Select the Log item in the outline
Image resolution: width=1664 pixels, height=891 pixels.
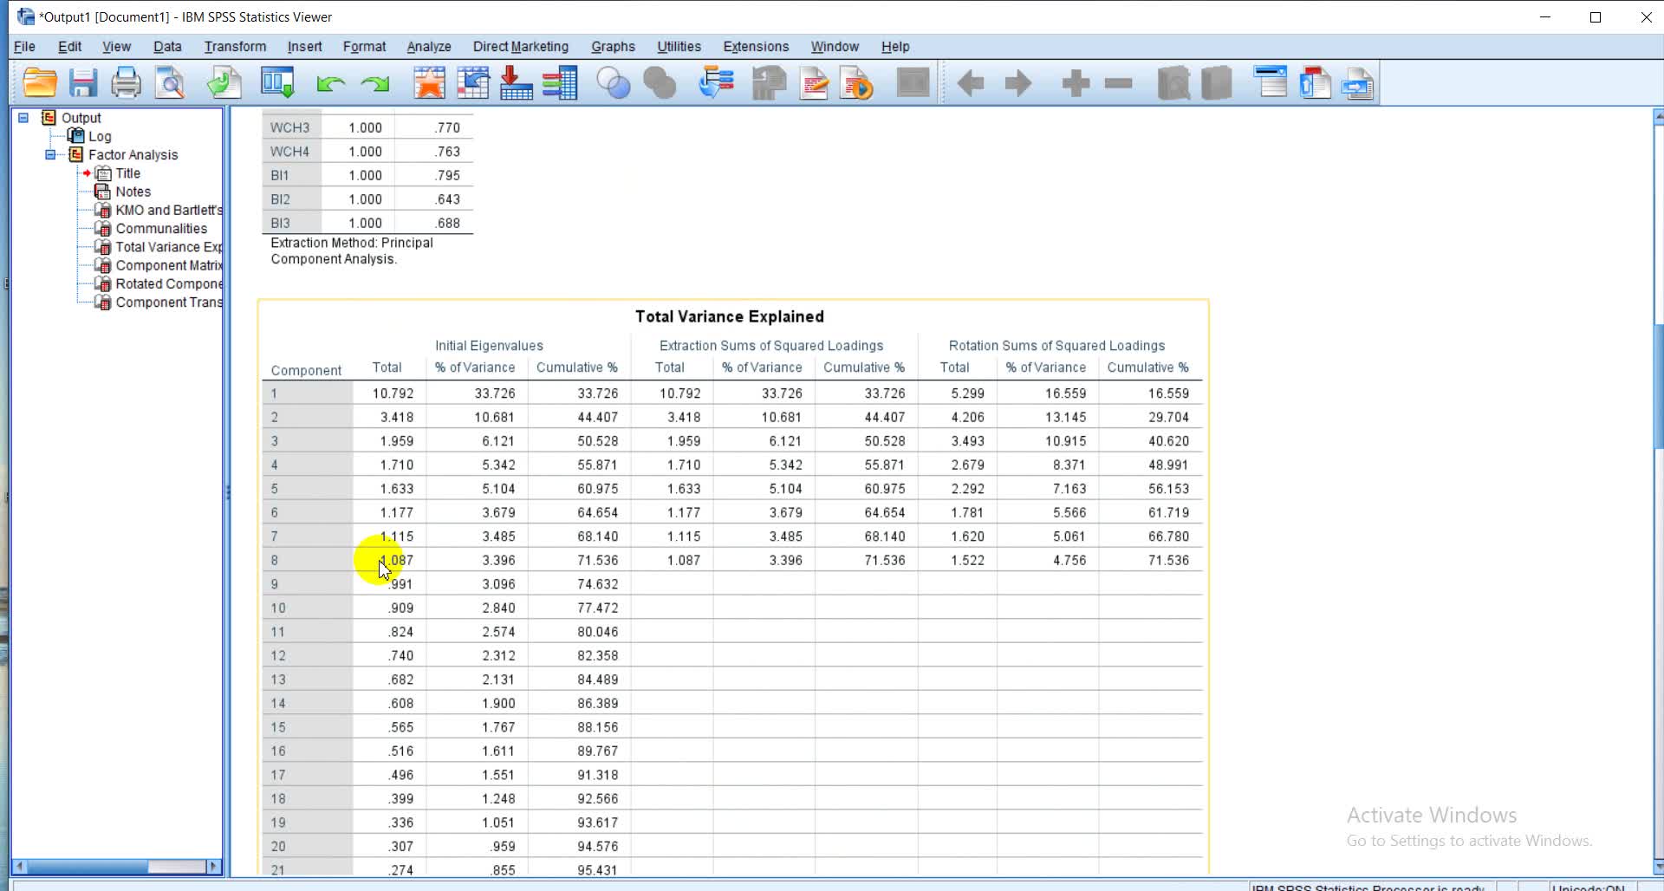tap(100, 136)
